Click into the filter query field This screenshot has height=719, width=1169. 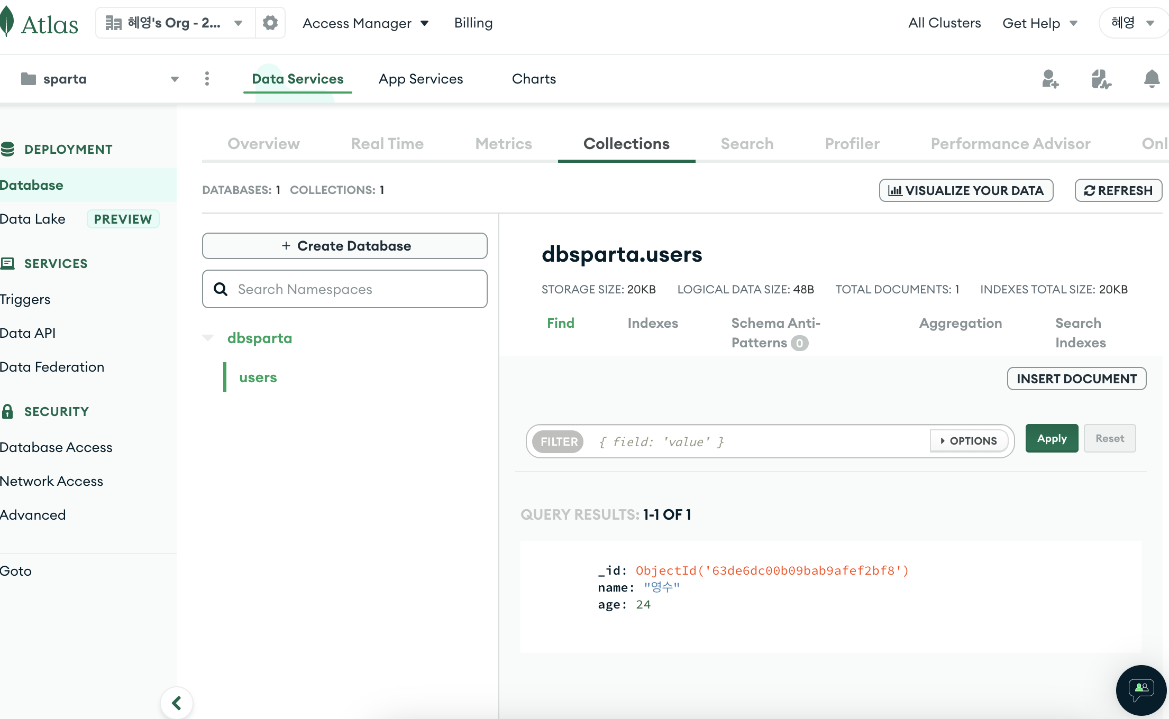pyautogui.click(x=756, y=441)
